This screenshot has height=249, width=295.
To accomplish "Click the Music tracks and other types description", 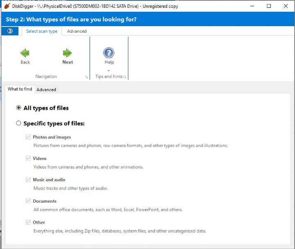I will [x=70, y=188].
